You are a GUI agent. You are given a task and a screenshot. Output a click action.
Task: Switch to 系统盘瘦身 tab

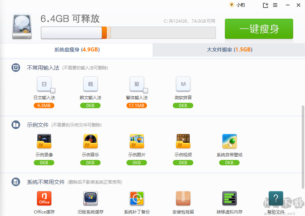(77, 50)
